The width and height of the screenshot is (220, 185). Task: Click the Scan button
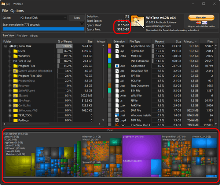77,18
